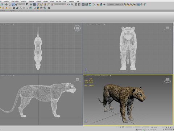Select the Move tool in main toolbar

pos(6,4)
